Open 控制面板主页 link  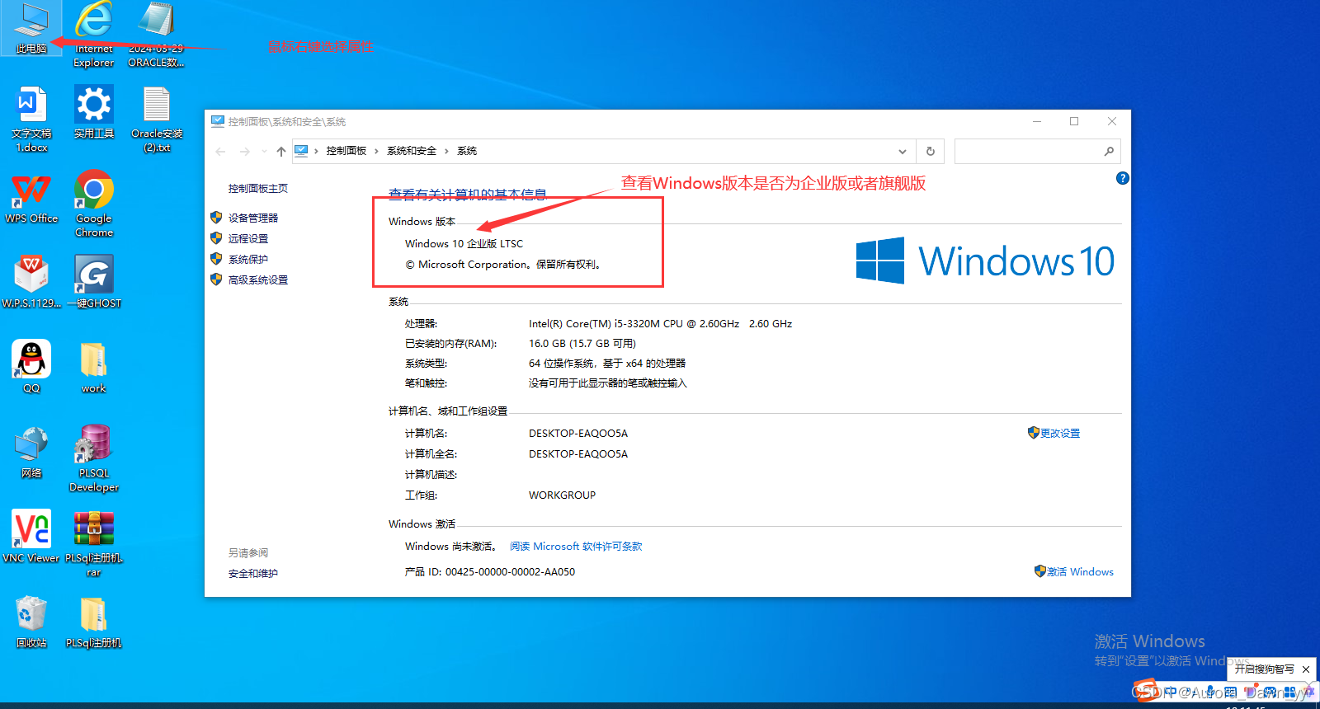click(258, 189)
